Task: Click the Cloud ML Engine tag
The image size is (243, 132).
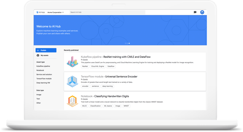Action: [x=98, y=66]
